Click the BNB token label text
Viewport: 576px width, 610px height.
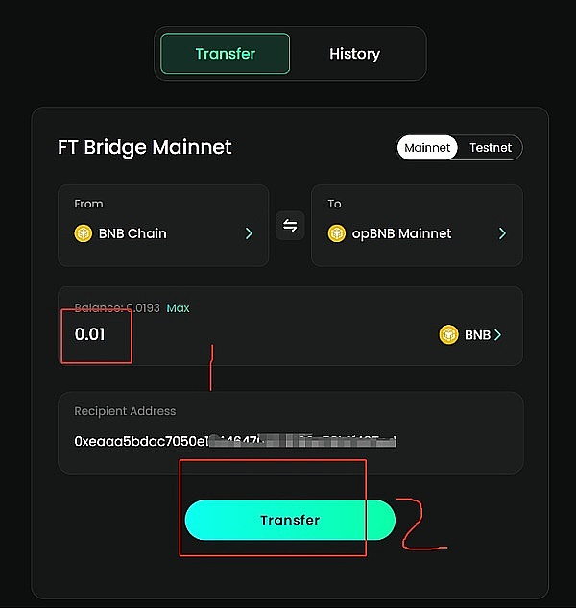477,335
